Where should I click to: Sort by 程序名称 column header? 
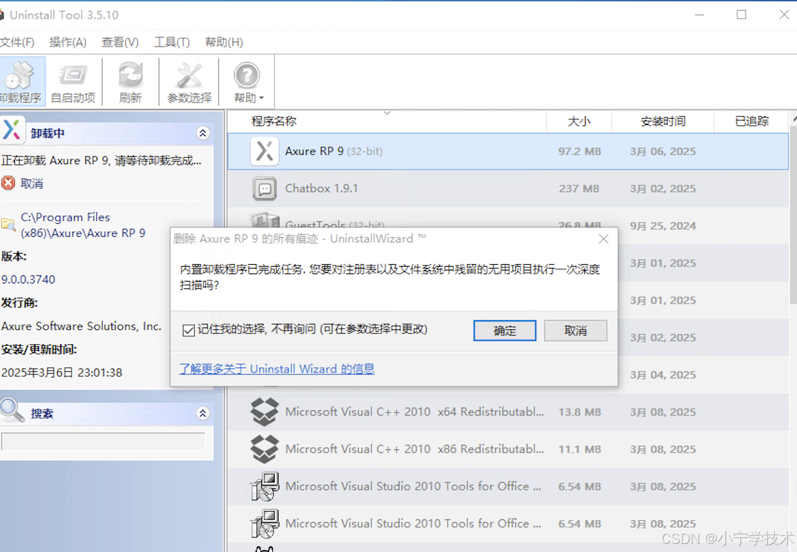pyautogui.click(x=386, y=121)
